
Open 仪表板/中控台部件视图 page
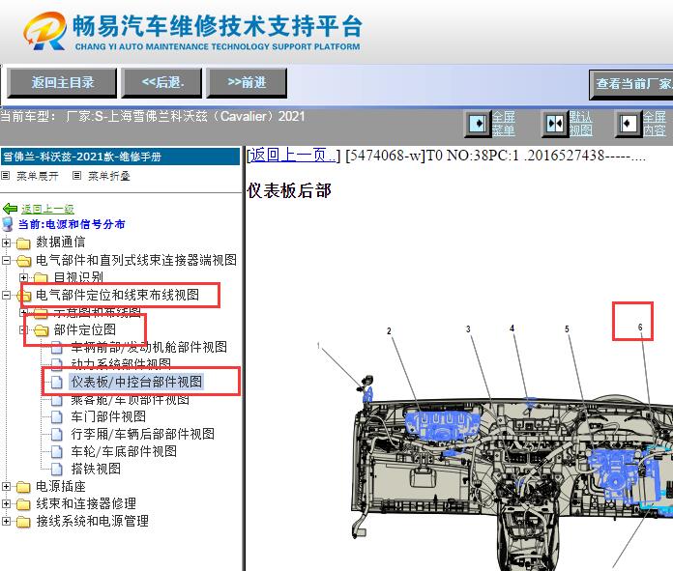[x=136, y=382]
